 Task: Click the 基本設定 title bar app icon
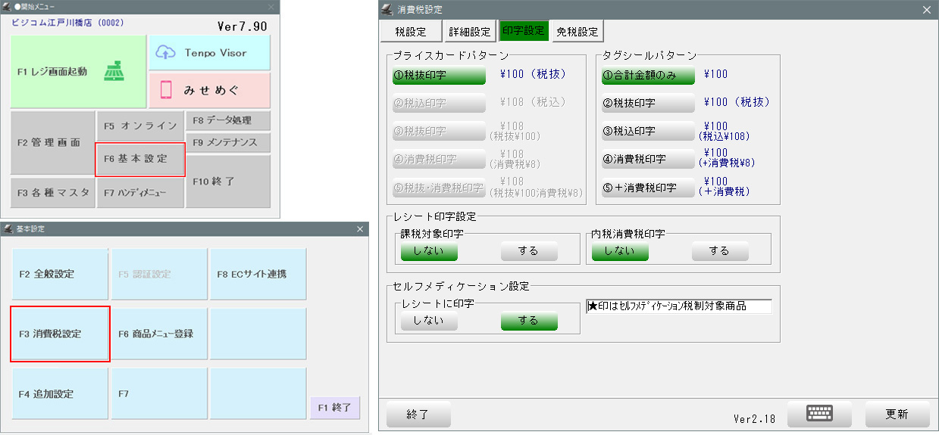7,229
